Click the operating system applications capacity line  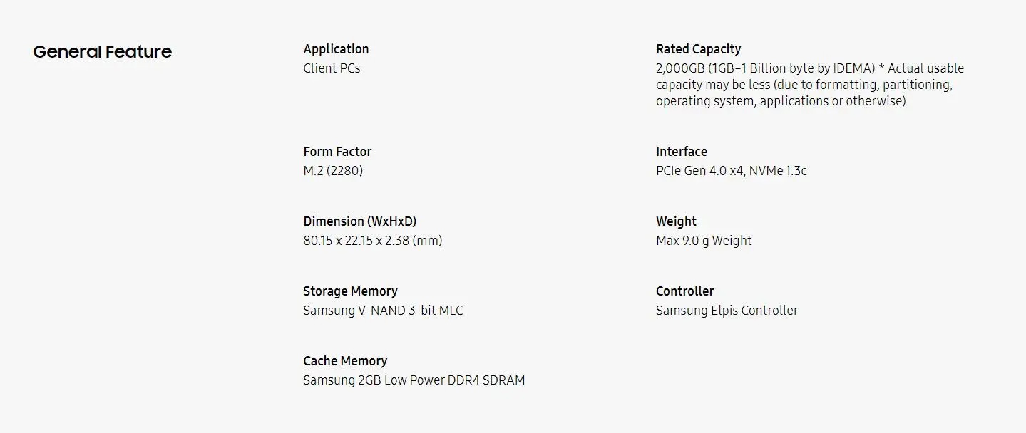tap(781, 101)
